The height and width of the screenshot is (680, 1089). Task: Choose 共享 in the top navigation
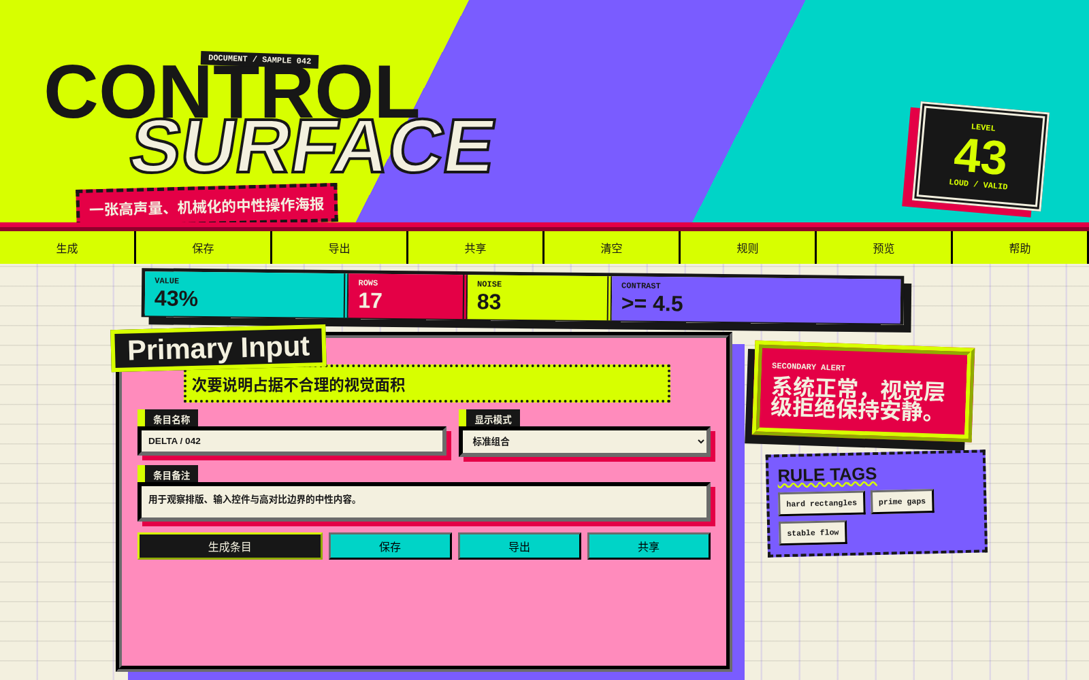(476, 248)
